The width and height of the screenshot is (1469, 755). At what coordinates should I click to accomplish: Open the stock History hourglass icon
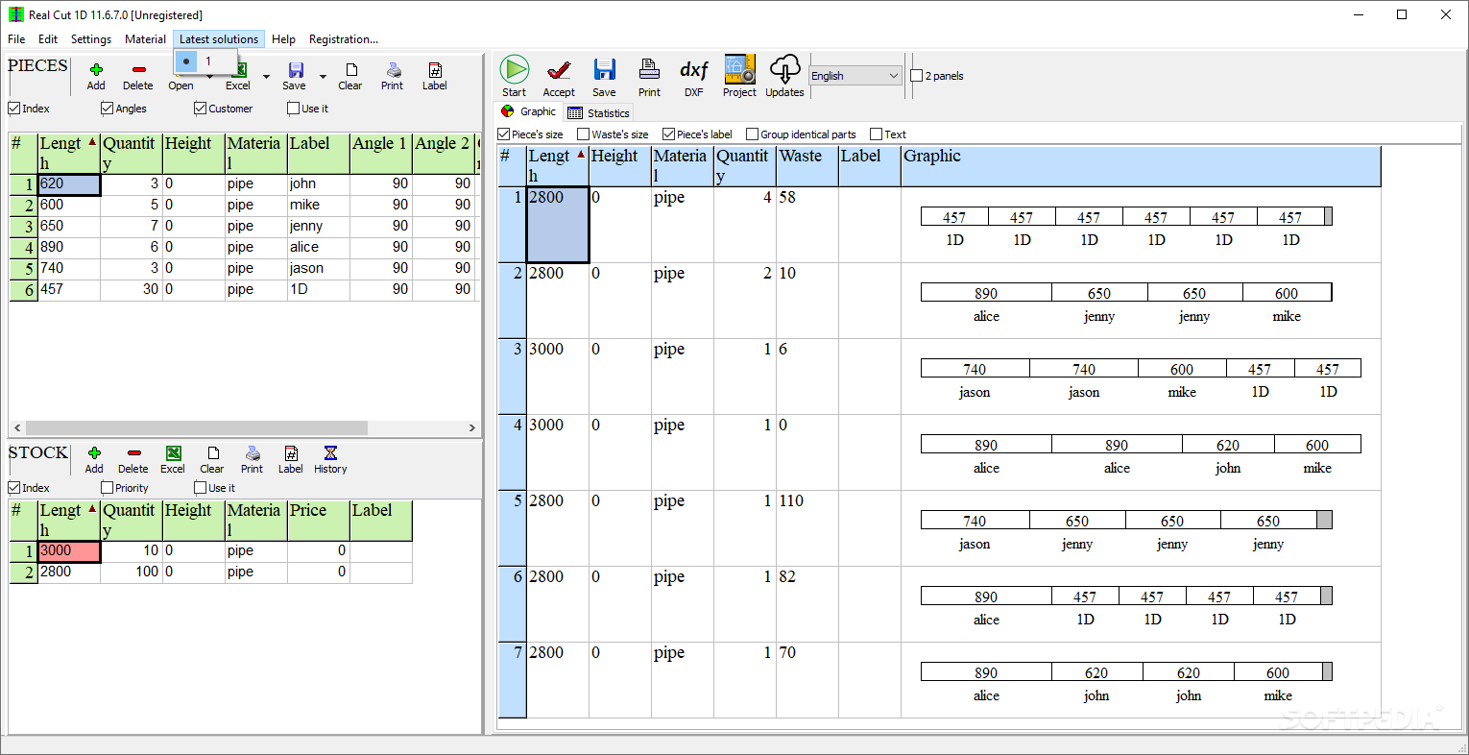(x=330, y=453)
